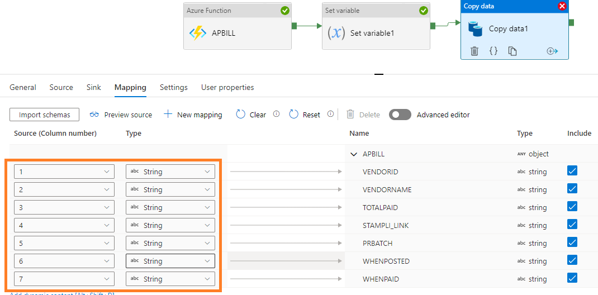Open source column dropdown showing 4

pyautogui.click(x=64, y=225)
